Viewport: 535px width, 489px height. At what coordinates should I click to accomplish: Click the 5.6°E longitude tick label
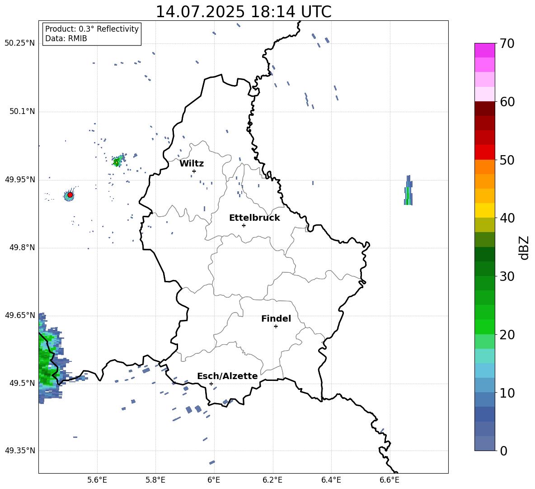[97, 480]
